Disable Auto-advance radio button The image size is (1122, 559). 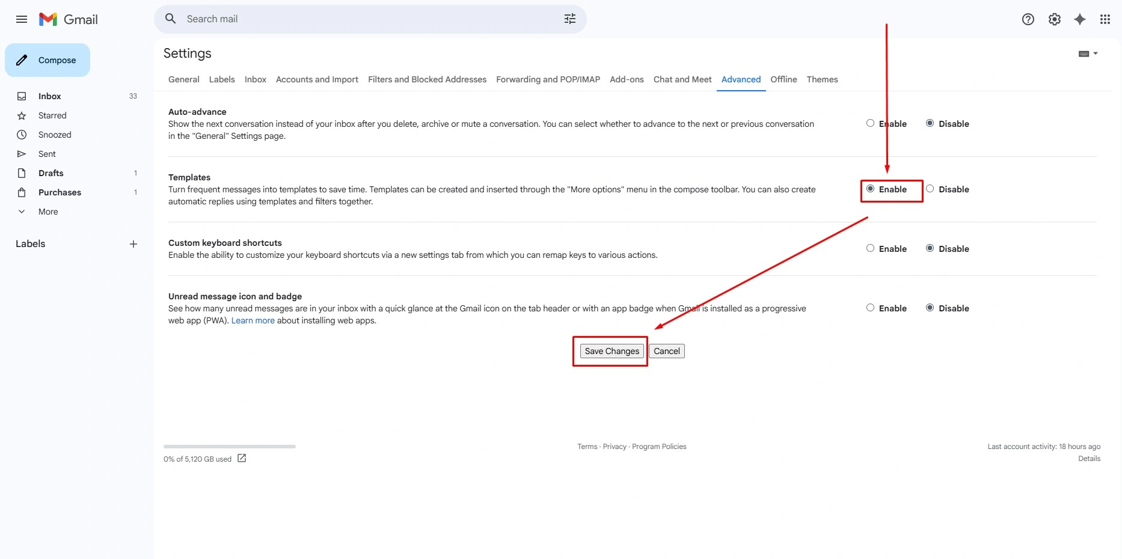[x=930, y=123]
